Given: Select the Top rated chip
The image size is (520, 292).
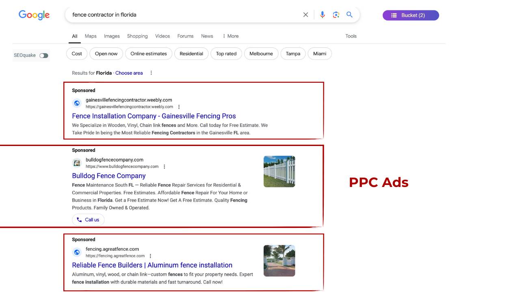Looking at the screenshot, I should [x=226, y=54].
